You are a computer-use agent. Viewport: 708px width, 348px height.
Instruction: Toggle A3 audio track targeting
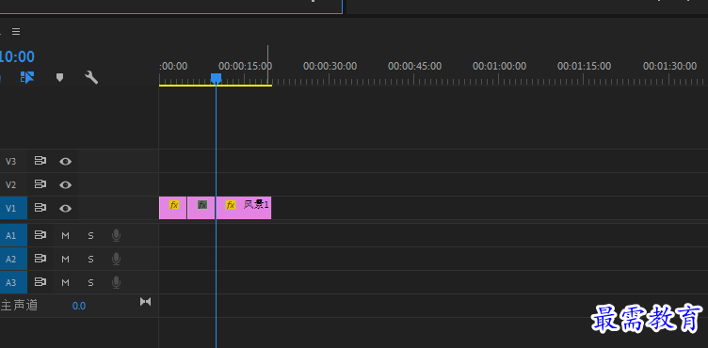click(x=11, y=282)
